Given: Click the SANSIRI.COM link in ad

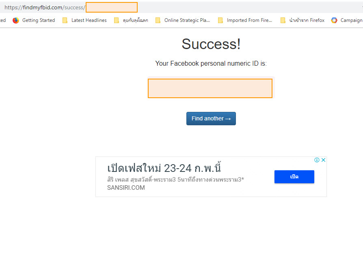Looking at the screenshot, I should coord(126,188).
